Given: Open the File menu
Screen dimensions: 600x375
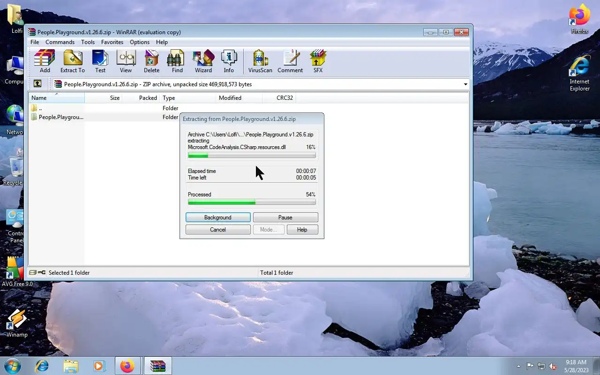Looking at the screenshot, I should pos(35,42).
